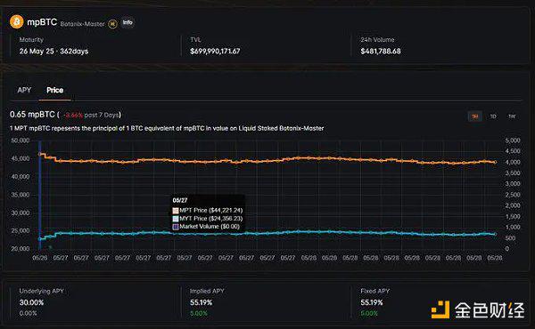Click the mpBTC token name heading

(x=42, y=22)
